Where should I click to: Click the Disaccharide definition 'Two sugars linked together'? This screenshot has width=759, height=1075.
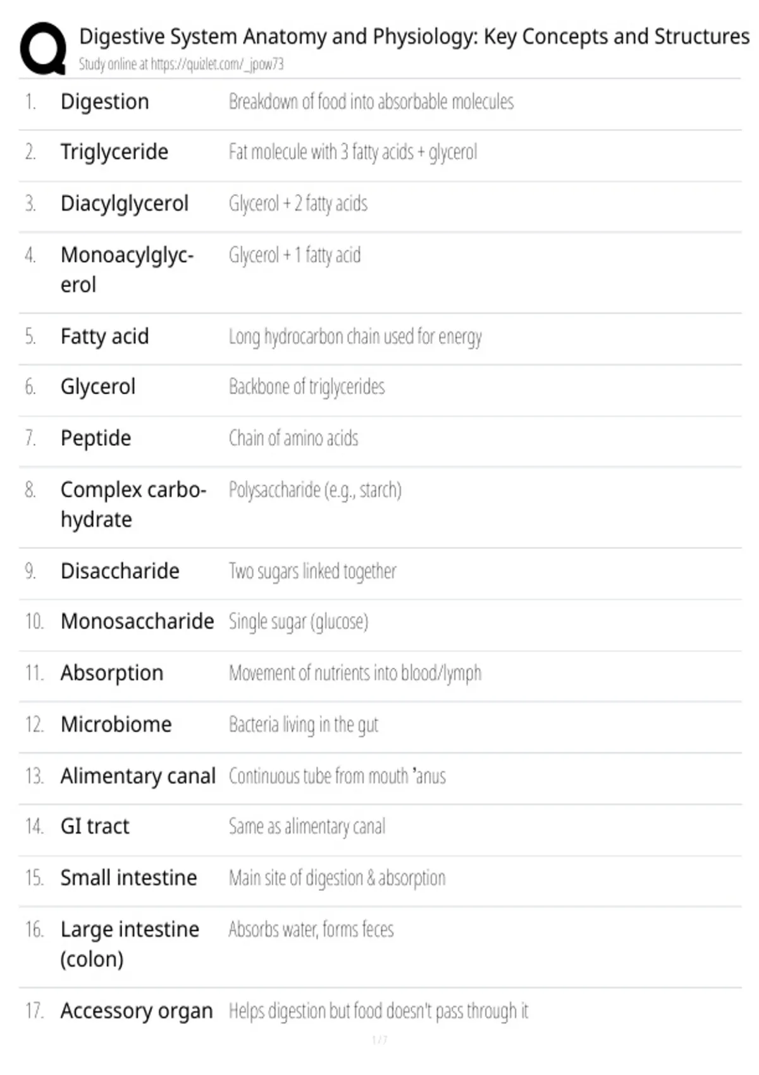point(312,571)
